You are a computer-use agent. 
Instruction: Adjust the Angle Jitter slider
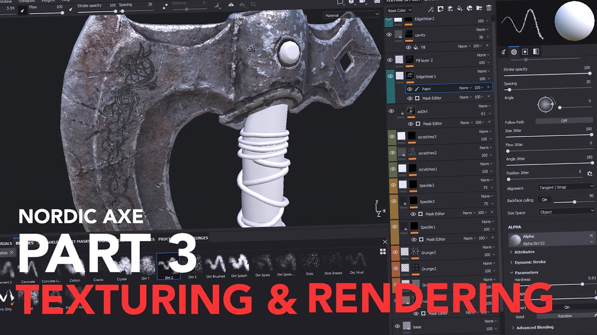point(550,163)
